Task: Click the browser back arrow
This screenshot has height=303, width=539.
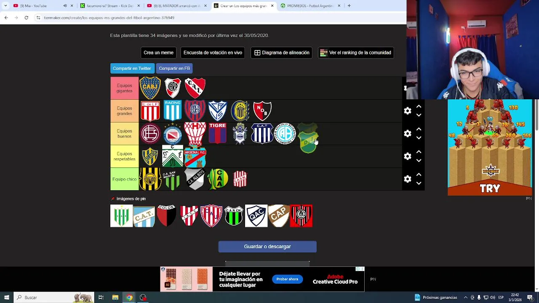Action: tap(6, 18)
